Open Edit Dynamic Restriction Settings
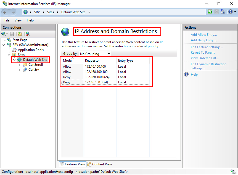Screen dimensions: 238x175 coord(208,66)
